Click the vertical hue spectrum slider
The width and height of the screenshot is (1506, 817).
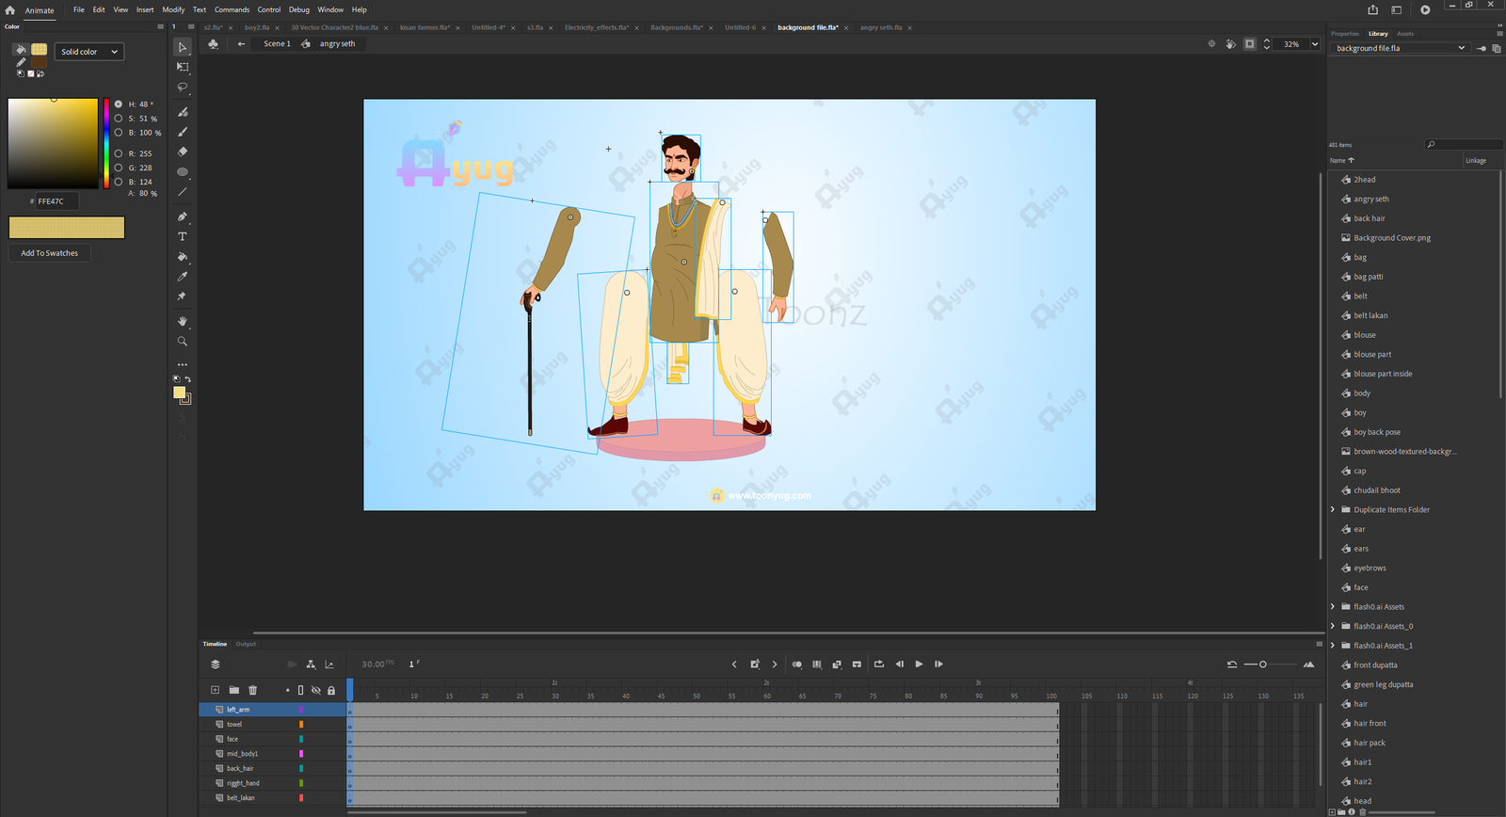pyautogui.click(x=106, y=143)
